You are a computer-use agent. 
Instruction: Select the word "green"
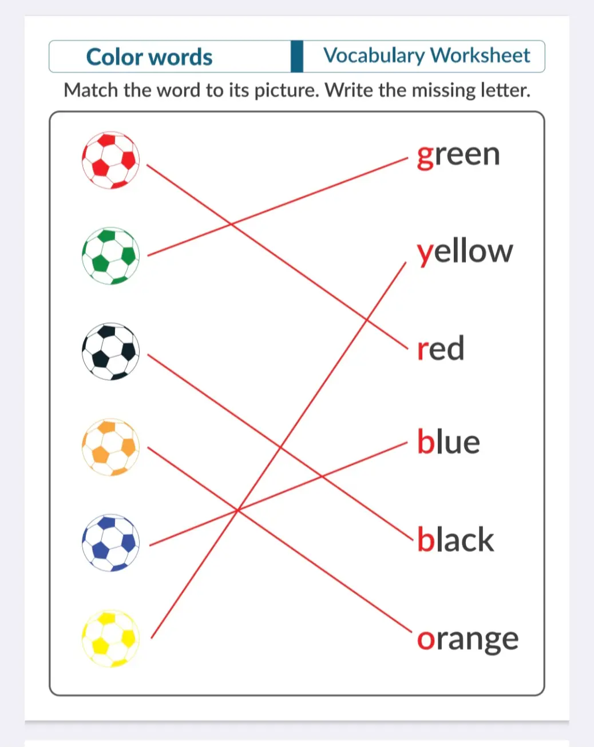(458, 154)
